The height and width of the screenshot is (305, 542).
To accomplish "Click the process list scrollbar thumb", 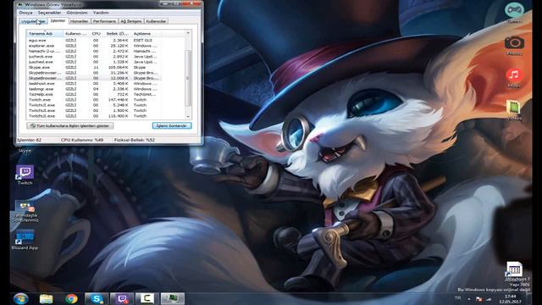I will coord(188,78).
